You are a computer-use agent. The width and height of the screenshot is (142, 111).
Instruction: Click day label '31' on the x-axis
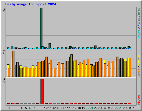pyautogui.click(x=133, y=108)
